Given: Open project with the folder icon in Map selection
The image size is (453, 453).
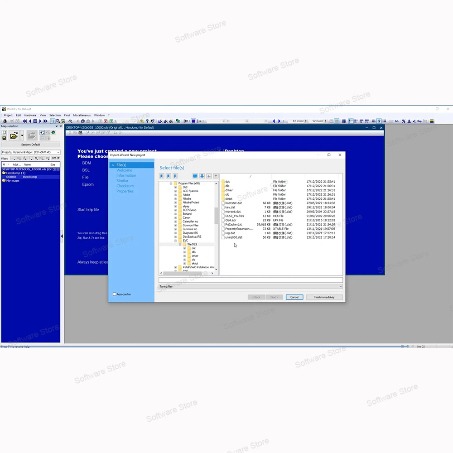Looking at the screenshot, I should 14,135.
